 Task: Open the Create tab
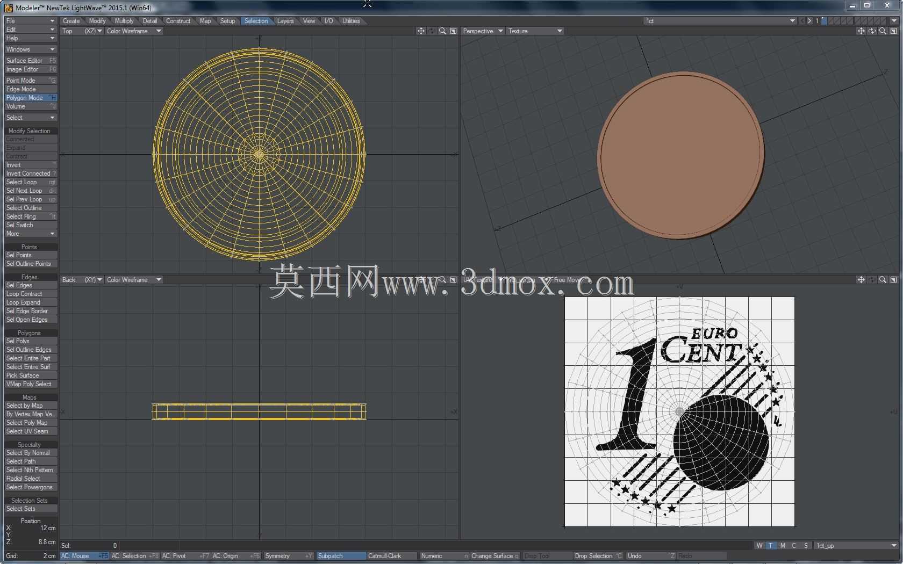pos(71,21)
